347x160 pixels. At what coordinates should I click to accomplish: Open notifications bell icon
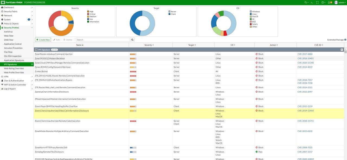click(x=329, y=2)
